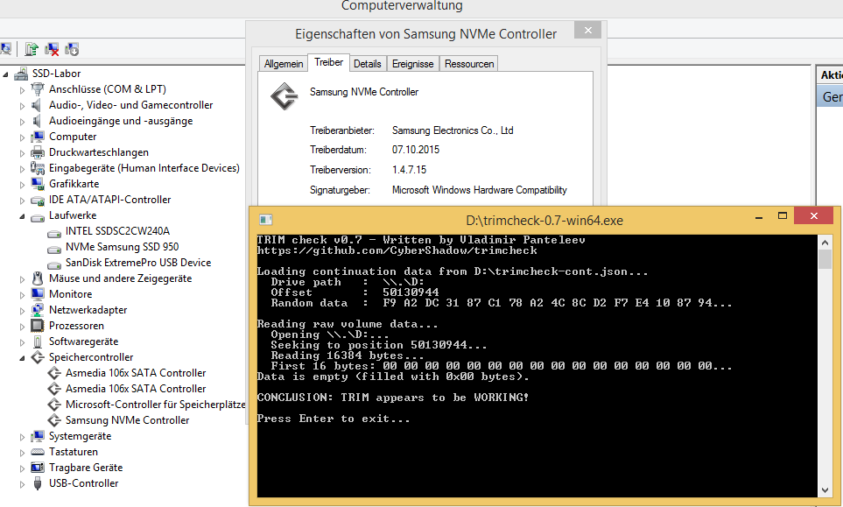Expand the Netzwerkadapter node
Viewport: 843px width, 507px height.
pyautogui.click(x=22, y=311)
